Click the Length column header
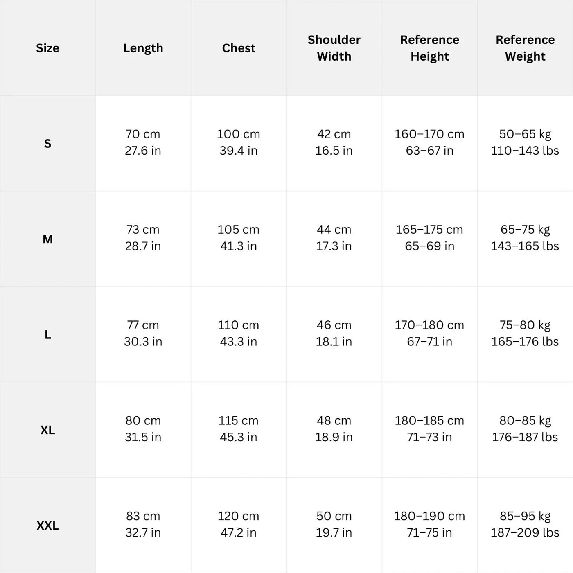 pyautogui.click(x=143, y=48)
